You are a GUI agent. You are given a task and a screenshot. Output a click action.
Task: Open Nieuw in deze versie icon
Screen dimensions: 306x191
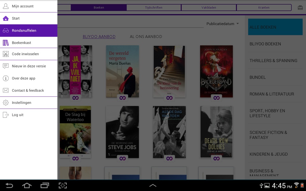(6, 66)
